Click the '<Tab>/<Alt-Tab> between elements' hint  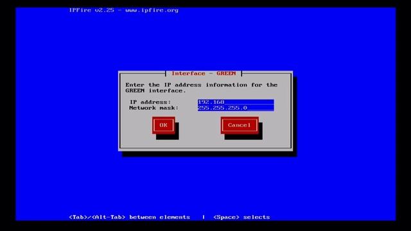click(x=129, y=217)
